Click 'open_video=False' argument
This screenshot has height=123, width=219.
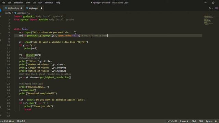pos(68,36)
